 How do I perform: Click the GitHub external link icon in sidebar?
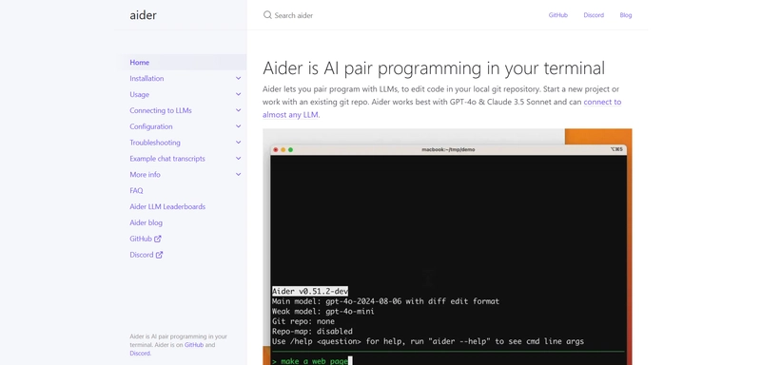point(158,239)
